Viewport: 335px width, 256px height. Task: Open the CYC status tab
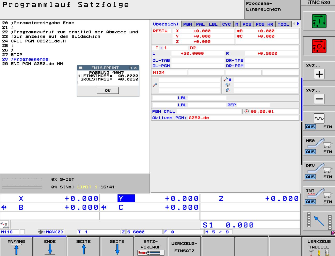pyautogui.click(x=226, y=24)
